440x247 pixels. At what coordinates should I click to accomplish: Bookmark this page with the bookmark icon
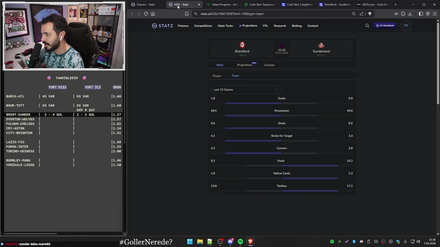pos(187,14)
